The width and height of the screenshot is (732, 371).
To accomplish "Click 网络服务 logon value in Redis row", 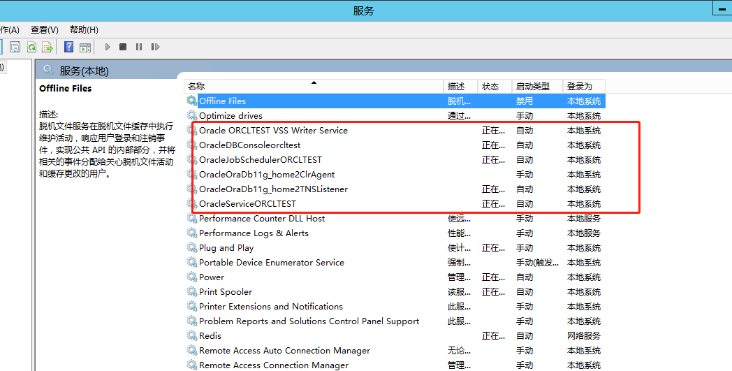I will pyautogui.click(x=583, y=336).
